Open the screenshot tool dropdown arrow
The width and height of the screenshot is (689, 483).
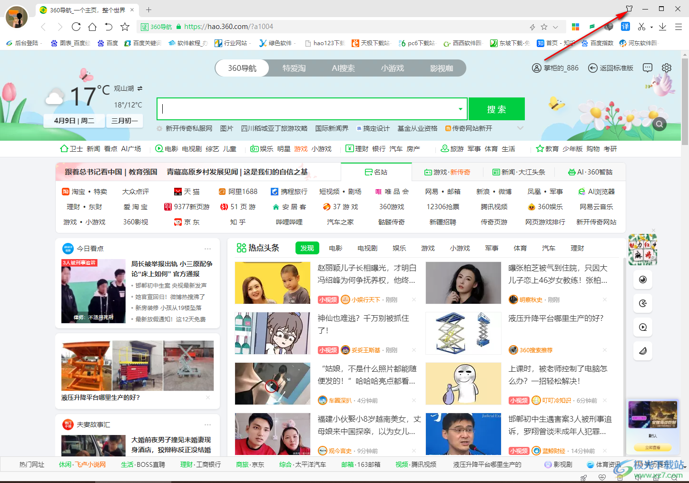coord(651,27)
